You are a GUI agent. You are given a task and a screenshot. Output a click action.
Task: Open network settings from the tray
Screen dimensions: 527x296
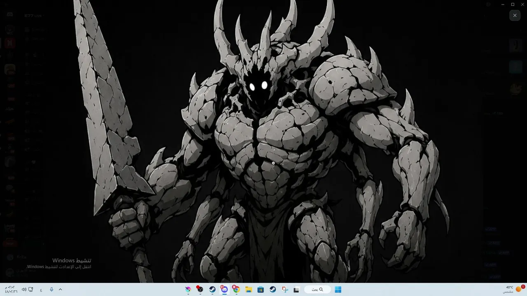31,289
